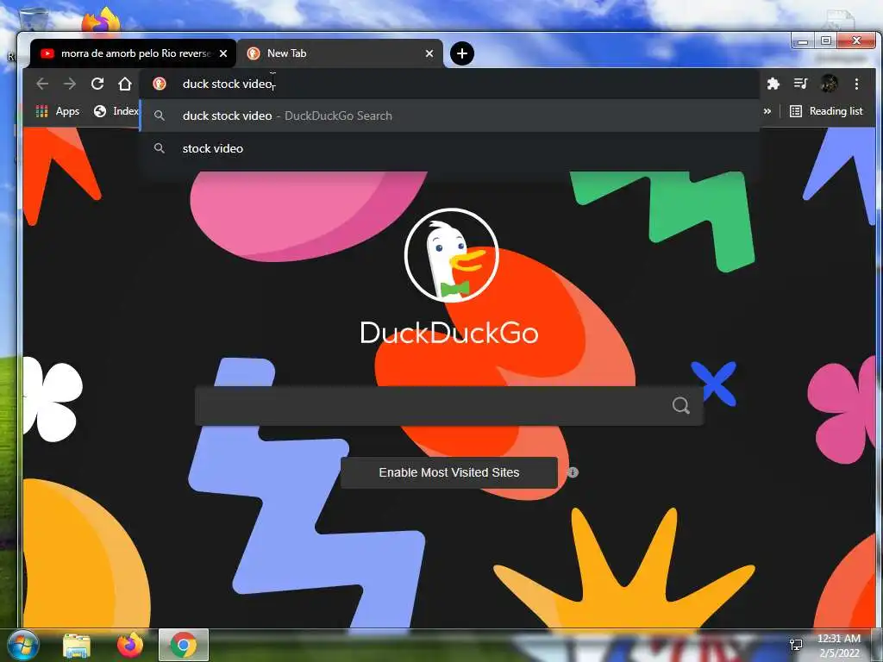
Task: Open the Recycle Bin desktop icon
Action: coord(33,20)
